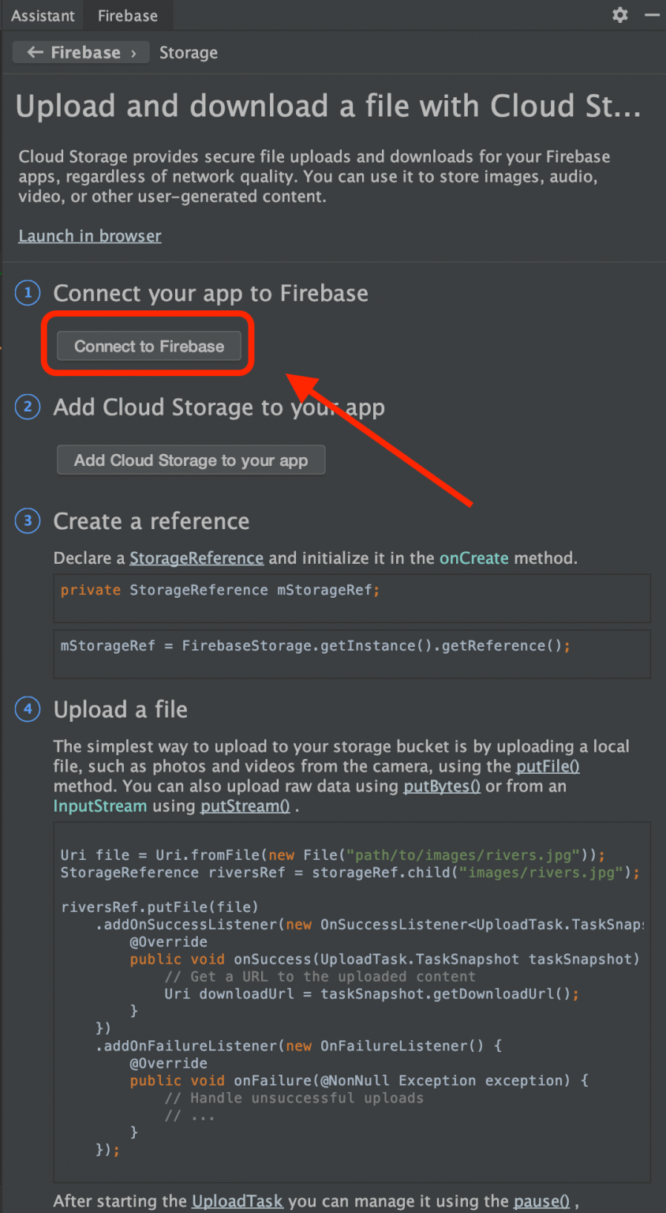Screen dimensions: 666x1213
Task: Open the putFile() documentation link
Action: click(x=548, y=765)
